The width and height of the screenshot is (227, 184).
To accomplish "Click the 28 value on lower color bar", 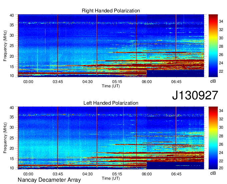I will click(x=221, y=136).
